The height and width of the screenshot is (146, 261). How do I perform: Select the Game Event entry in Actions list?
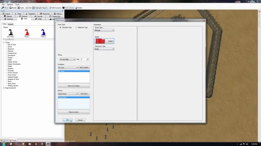(74, 97)
